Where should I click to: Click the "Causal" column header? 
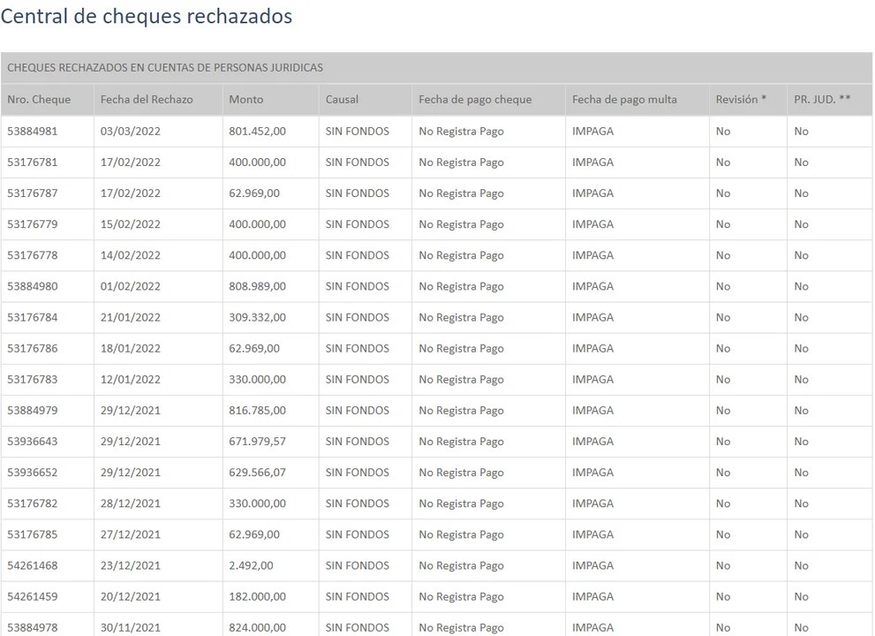[342, 100]
